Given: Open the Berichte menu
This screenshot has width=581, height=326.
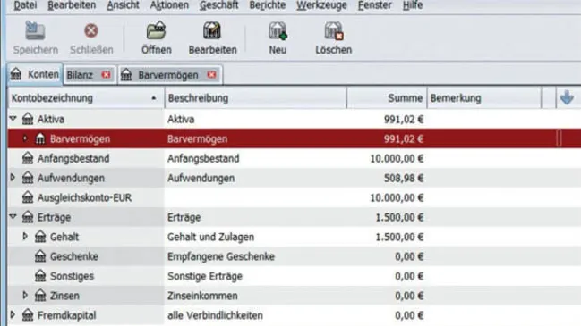Looking at the screenshot, I should (x=267, y=5).
